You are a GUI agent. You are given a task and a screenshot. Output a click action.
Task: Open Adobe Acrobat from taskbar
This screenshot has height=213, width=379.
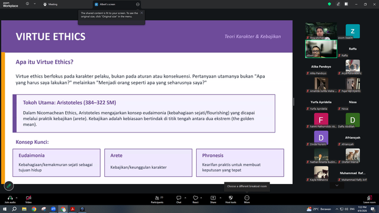pyautogui.click(x=72, y=209)
